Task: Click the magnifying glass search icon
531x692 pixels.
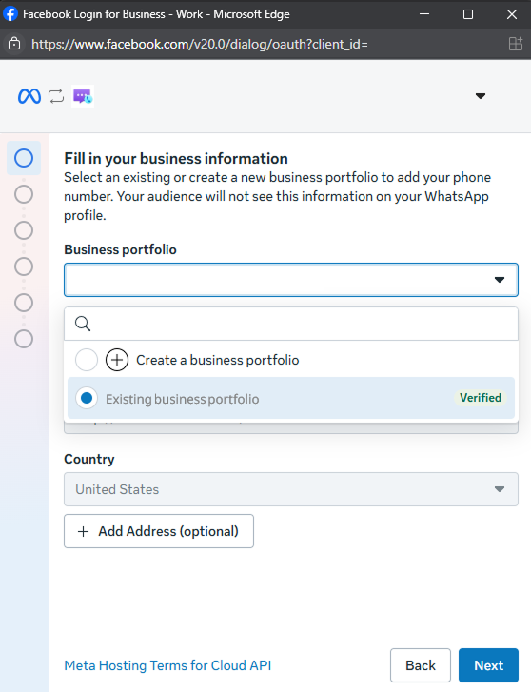Action: click(83, 324)
